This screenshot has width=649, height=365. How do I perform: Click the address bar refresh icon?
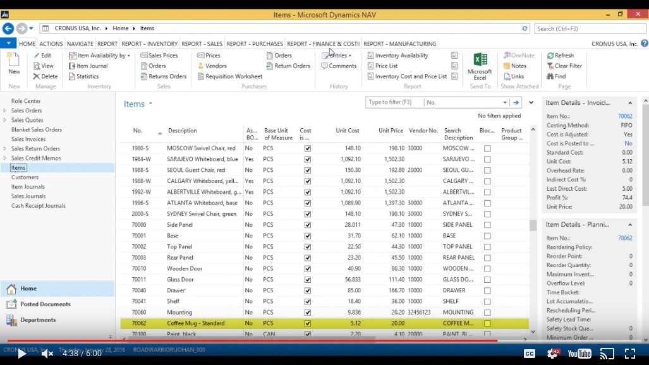tap(525, 28)
